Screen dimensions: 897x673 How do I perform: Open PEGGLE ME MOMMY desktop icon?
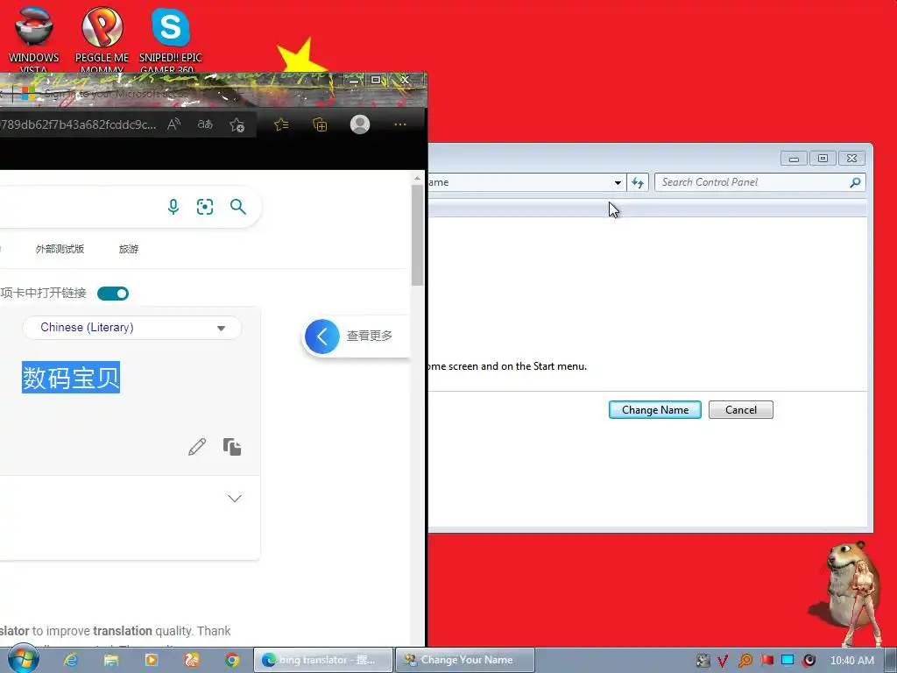[102, 39]
